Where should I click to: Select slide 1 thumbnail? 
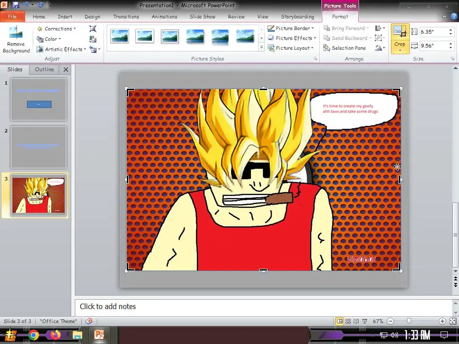click(39, 99)
